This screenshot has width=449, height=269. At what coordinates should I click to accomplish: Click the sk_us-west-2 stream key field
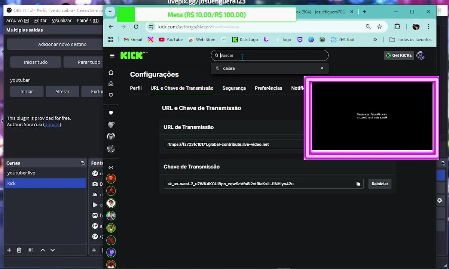coord(263,184)
